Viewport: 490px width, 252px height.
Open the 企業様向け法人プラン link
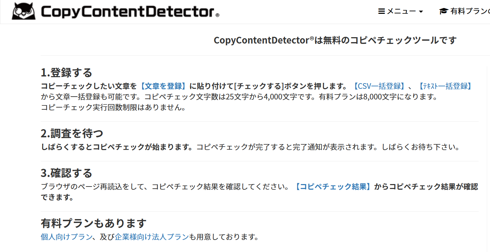click(x=152, y=237)
